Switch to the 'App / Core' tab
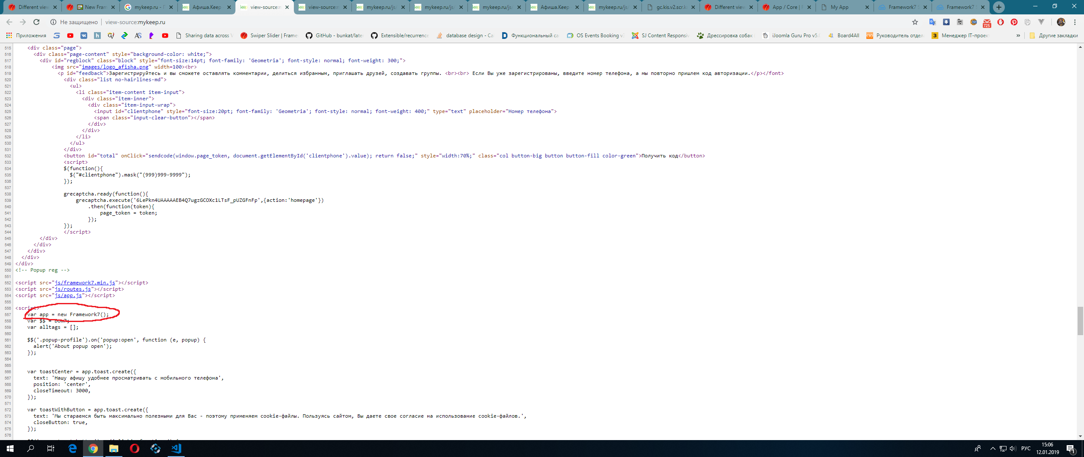Image resolution: width=1084 pixels, height=457 pixels. 786,7
